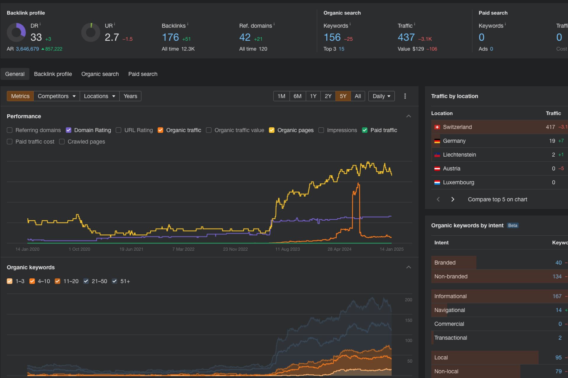Collapse the Organic keywords section chevron

[409, 267]
